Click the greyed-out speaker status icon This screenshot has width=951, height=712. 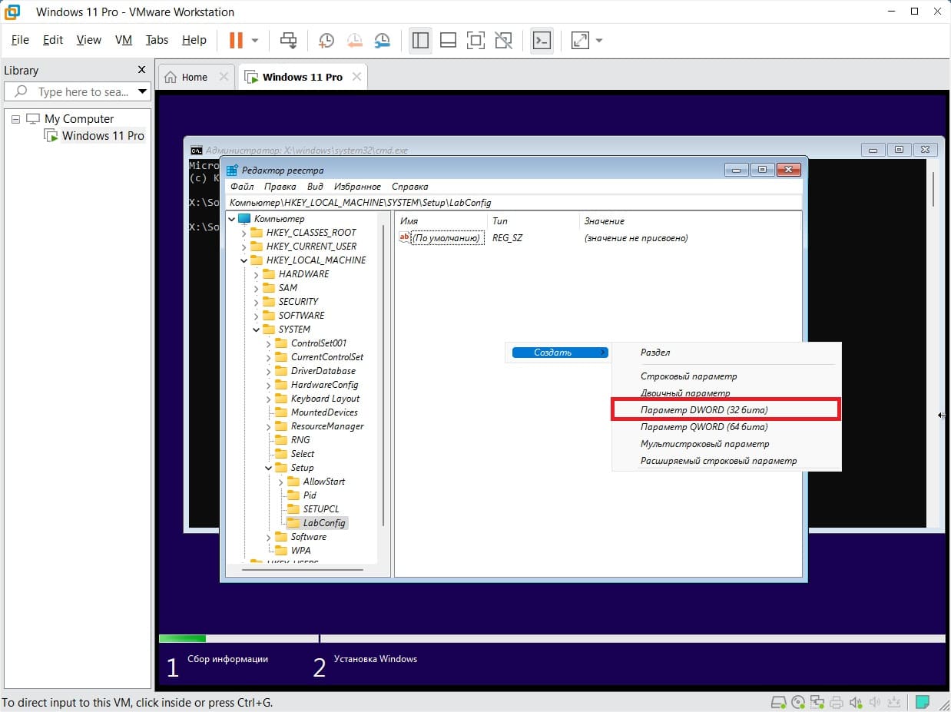coord(874,702)
